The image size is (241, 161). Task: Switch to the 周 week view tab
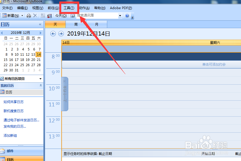(x=76, y=24)
